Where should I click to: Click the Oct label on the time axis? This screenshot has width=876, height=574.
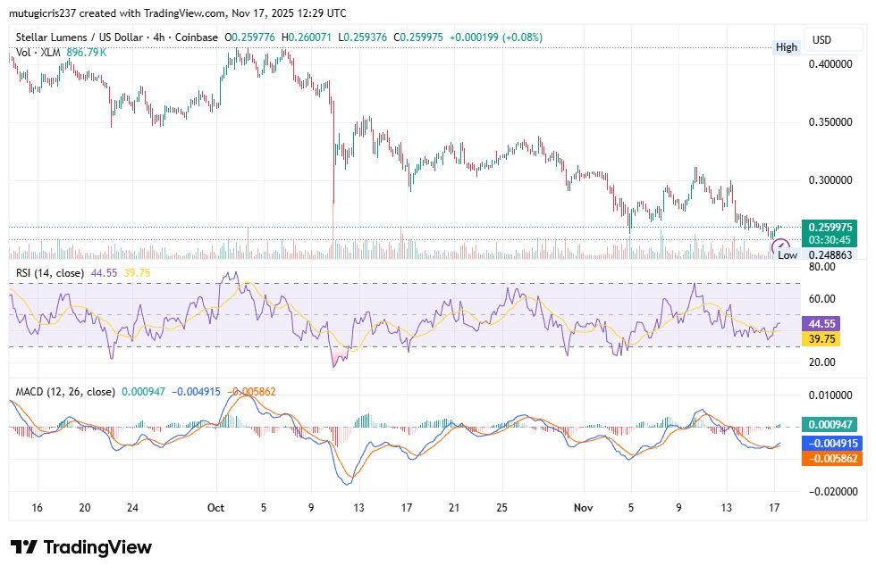coord(215,508)
